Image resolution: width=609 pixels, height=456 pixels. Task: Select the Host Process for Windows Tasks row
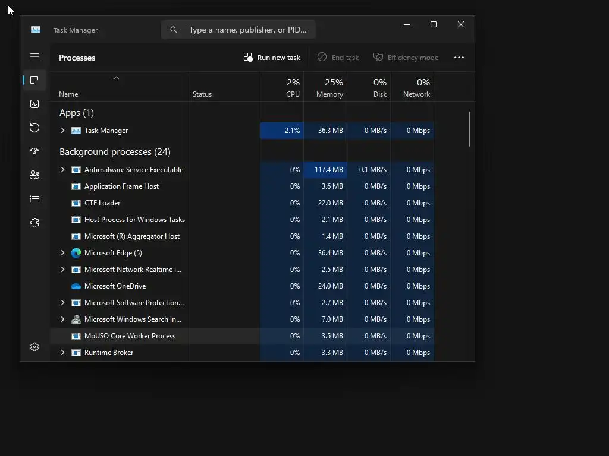pyautogui.click(x=242, y=220)
